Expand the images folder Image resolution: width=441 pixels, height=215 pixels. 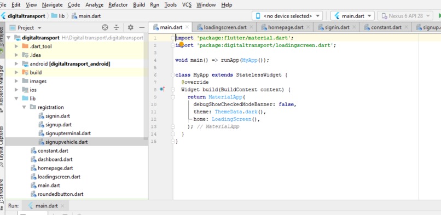pyautogui.click(x=16, y=81)
